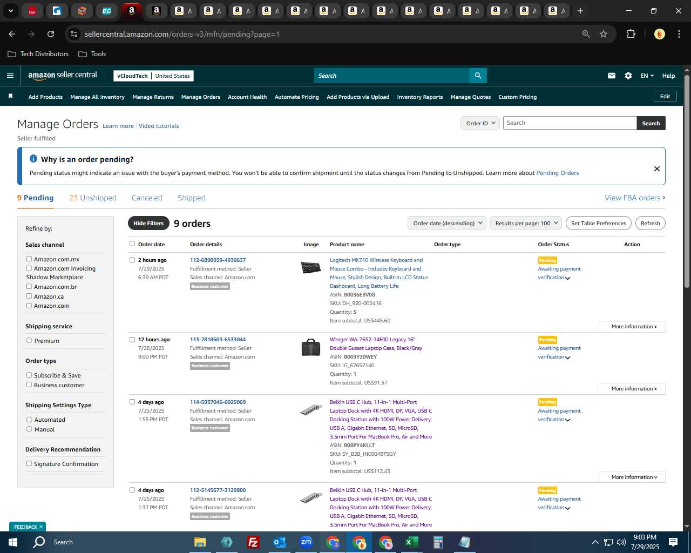Go back with the browser back arrow
This screenshot has height=553, width=691.
pos(12,34)
